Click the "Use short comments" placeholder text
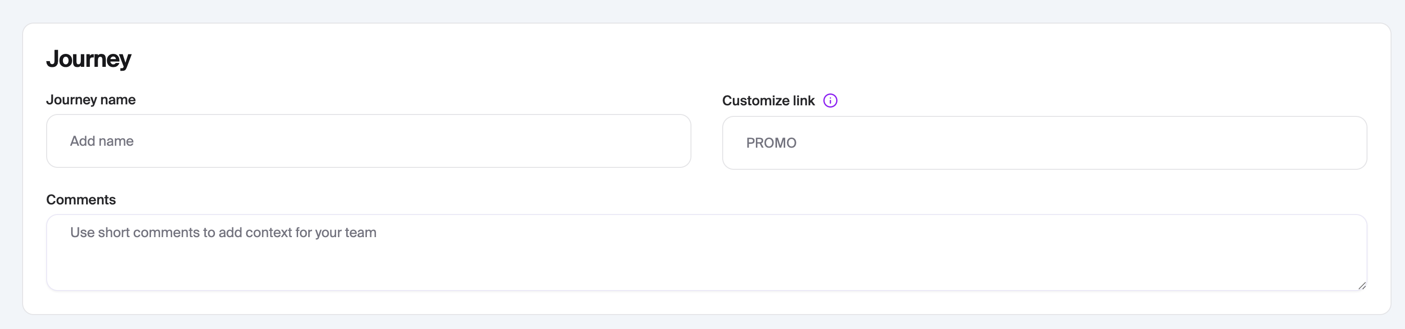Screen dimensions: 1405x329 [137, 233]
